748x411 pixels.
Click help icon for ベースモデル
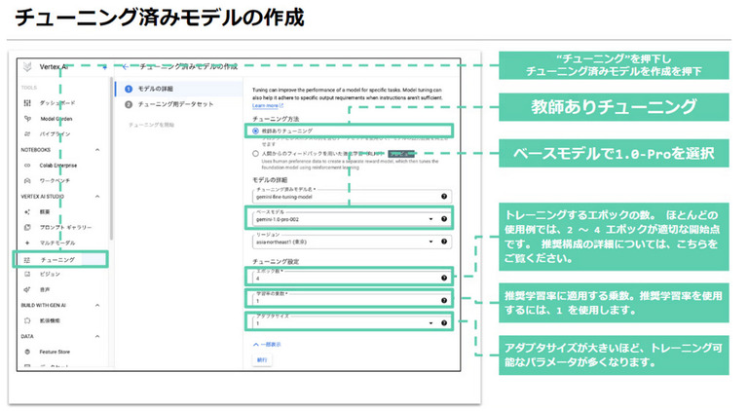pos(444,219)
